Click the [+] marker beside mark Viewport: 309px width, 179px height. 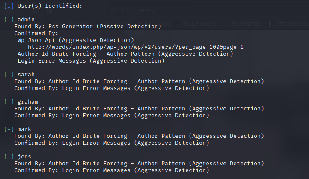9,129
